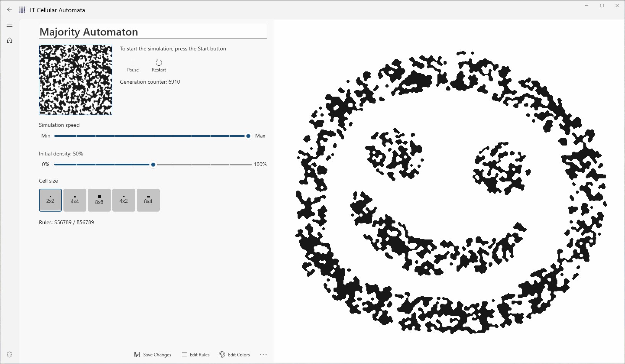Open the hamburger navigation menu
The image size is (625, 364).
[x=10, y=25]
